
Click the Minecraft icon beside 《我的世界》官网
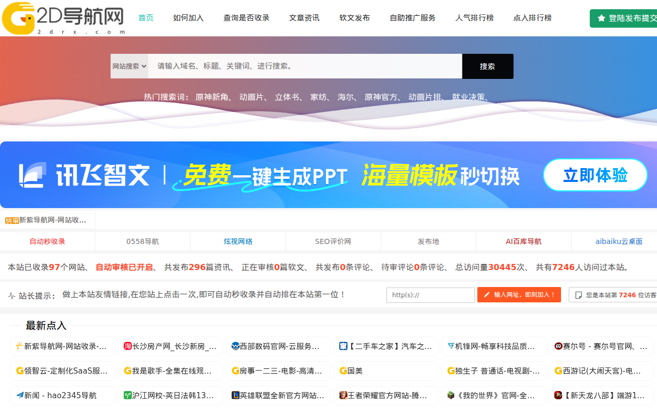pos(451,395)
